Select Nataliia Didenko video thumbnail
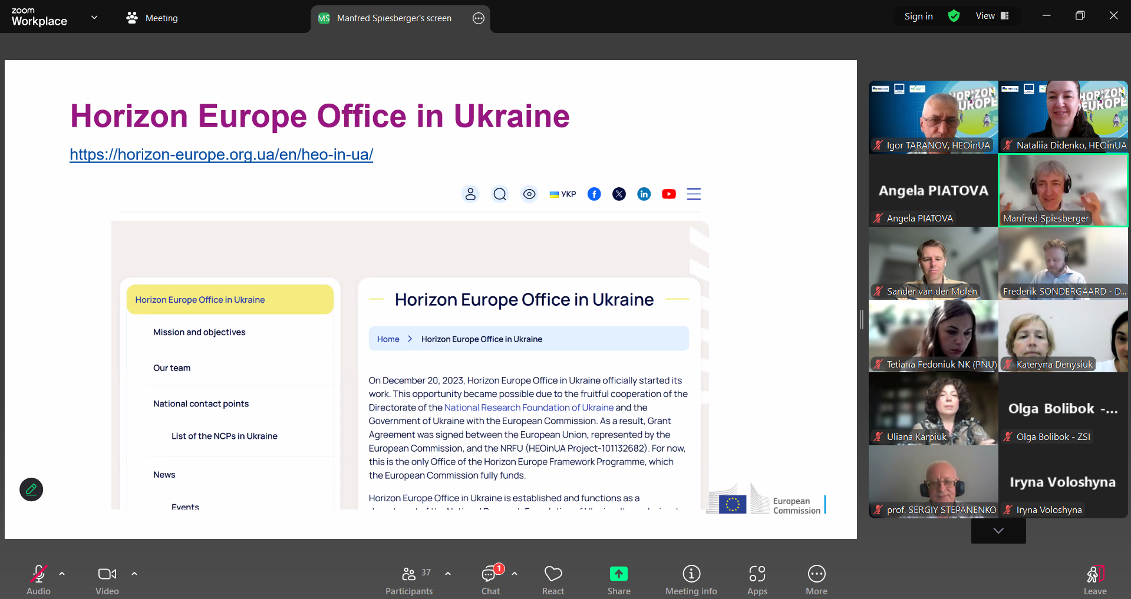This screenshot has width=1131, height=599. point(1063,117)
